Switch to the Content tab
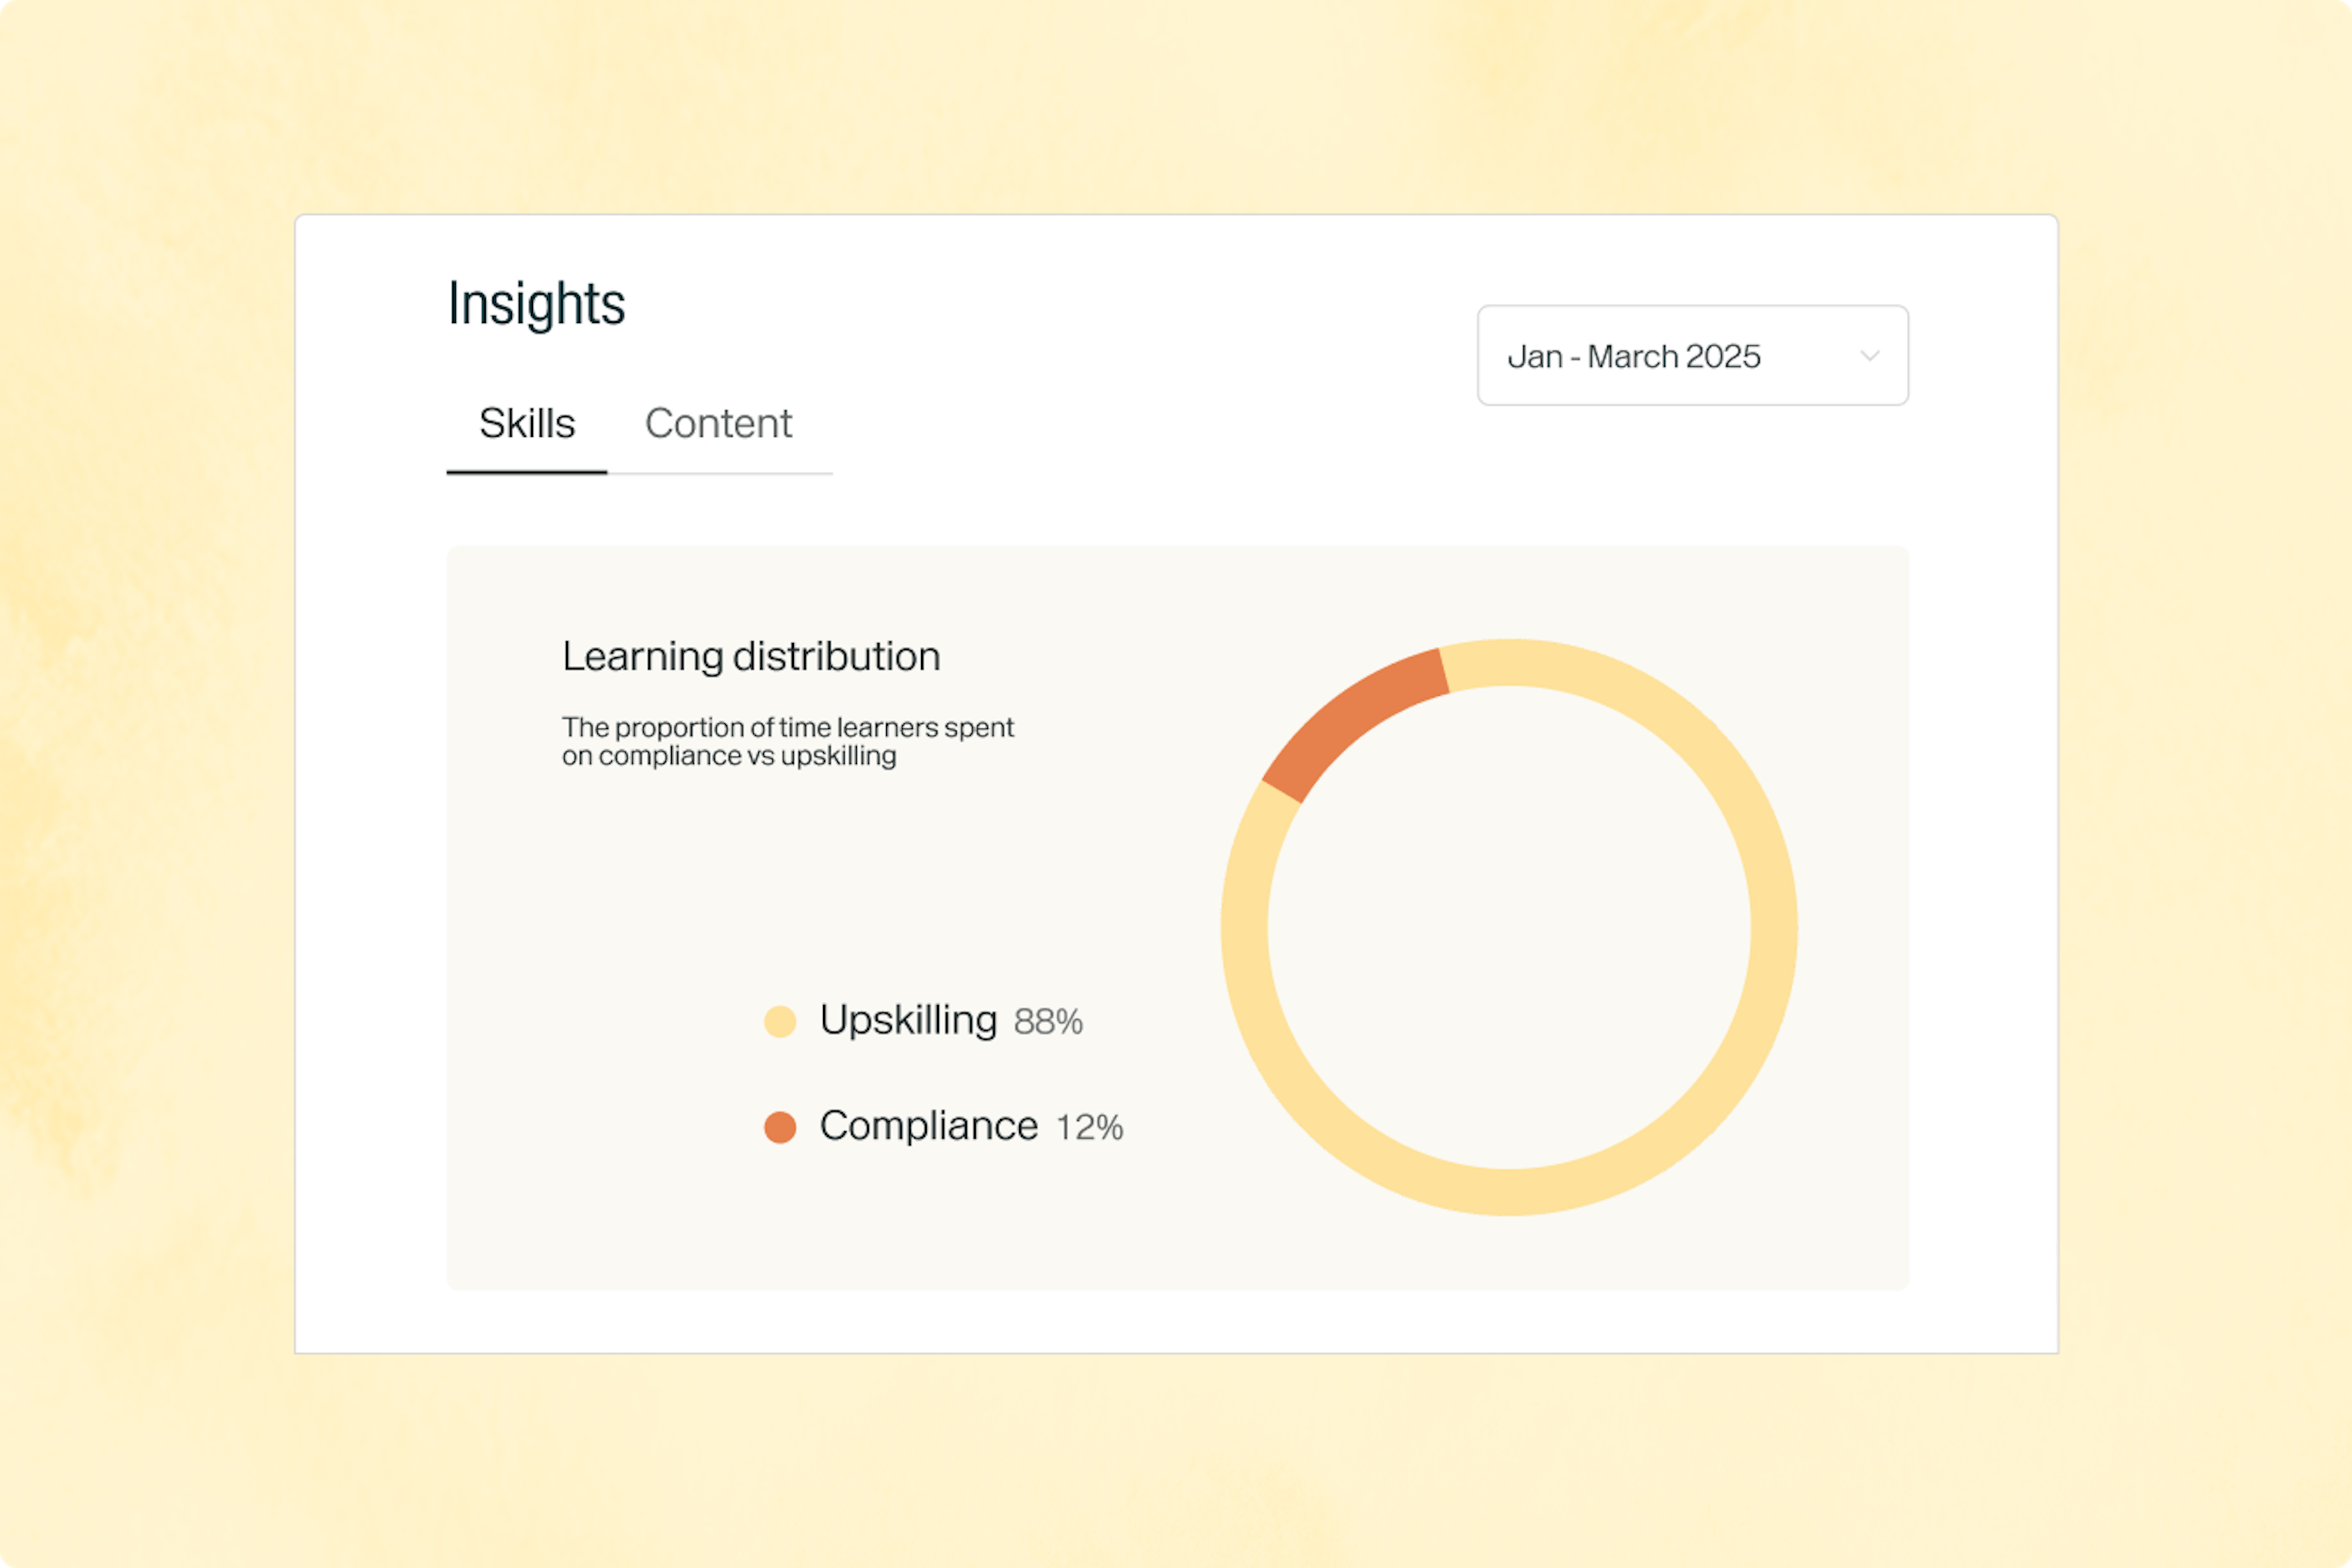Screen dimensions: 2352x1568 click(x=718, y=424)
